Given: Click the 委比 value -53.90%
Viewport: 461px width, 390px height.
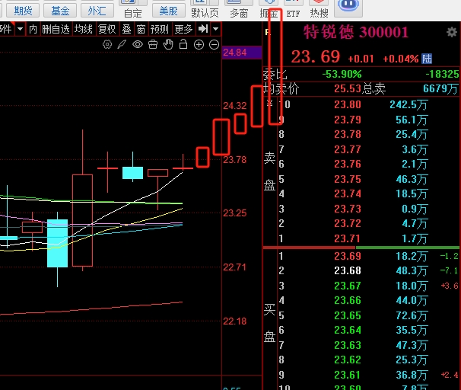Looking at the screenshot, I should 342,74.
